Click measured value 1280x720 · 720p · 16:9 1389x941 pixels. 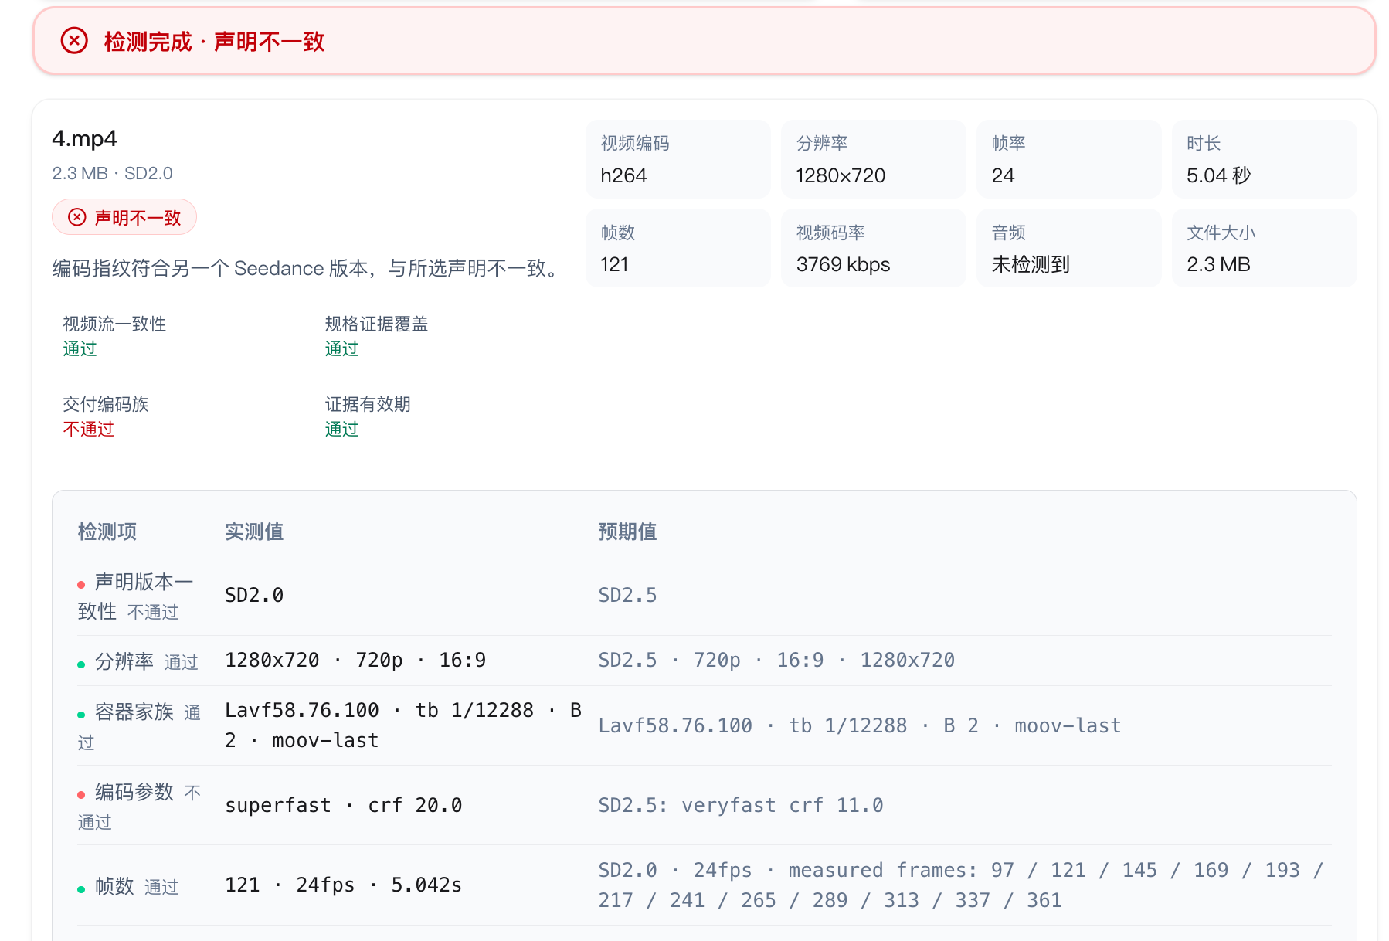coord(355,660)
